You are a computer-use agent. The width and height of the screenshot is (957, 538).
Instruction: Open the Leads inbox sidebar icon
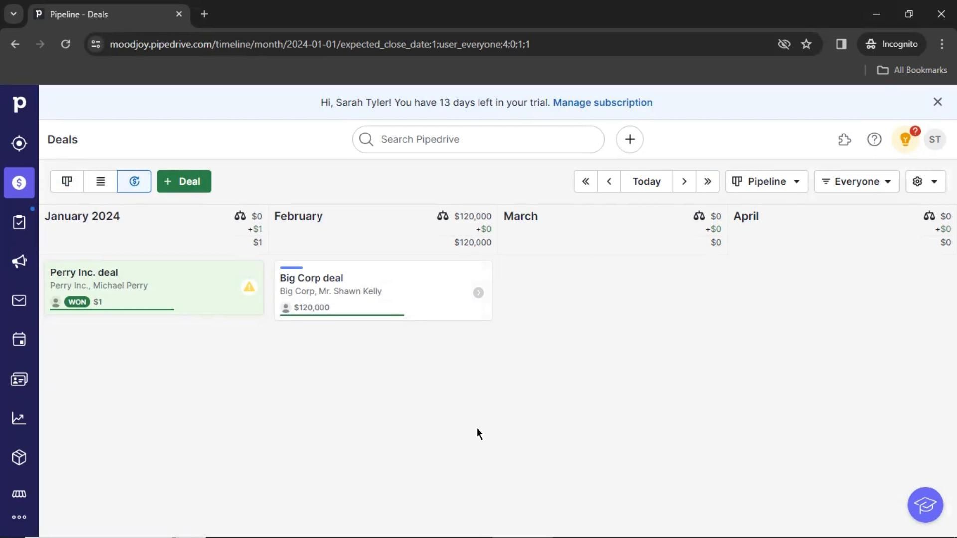point(19,143)
